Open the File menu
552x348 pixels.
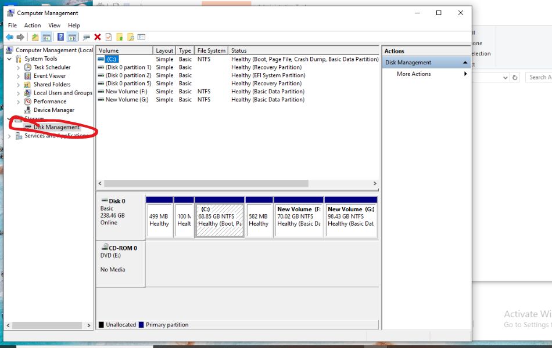(x=12, y=26)
